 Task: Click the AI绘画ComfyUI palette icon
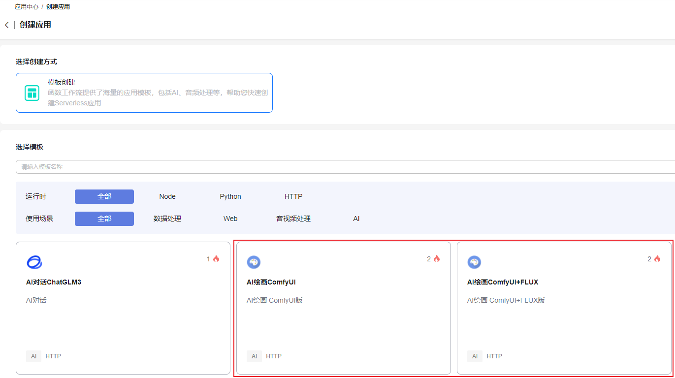pos(254,262)
